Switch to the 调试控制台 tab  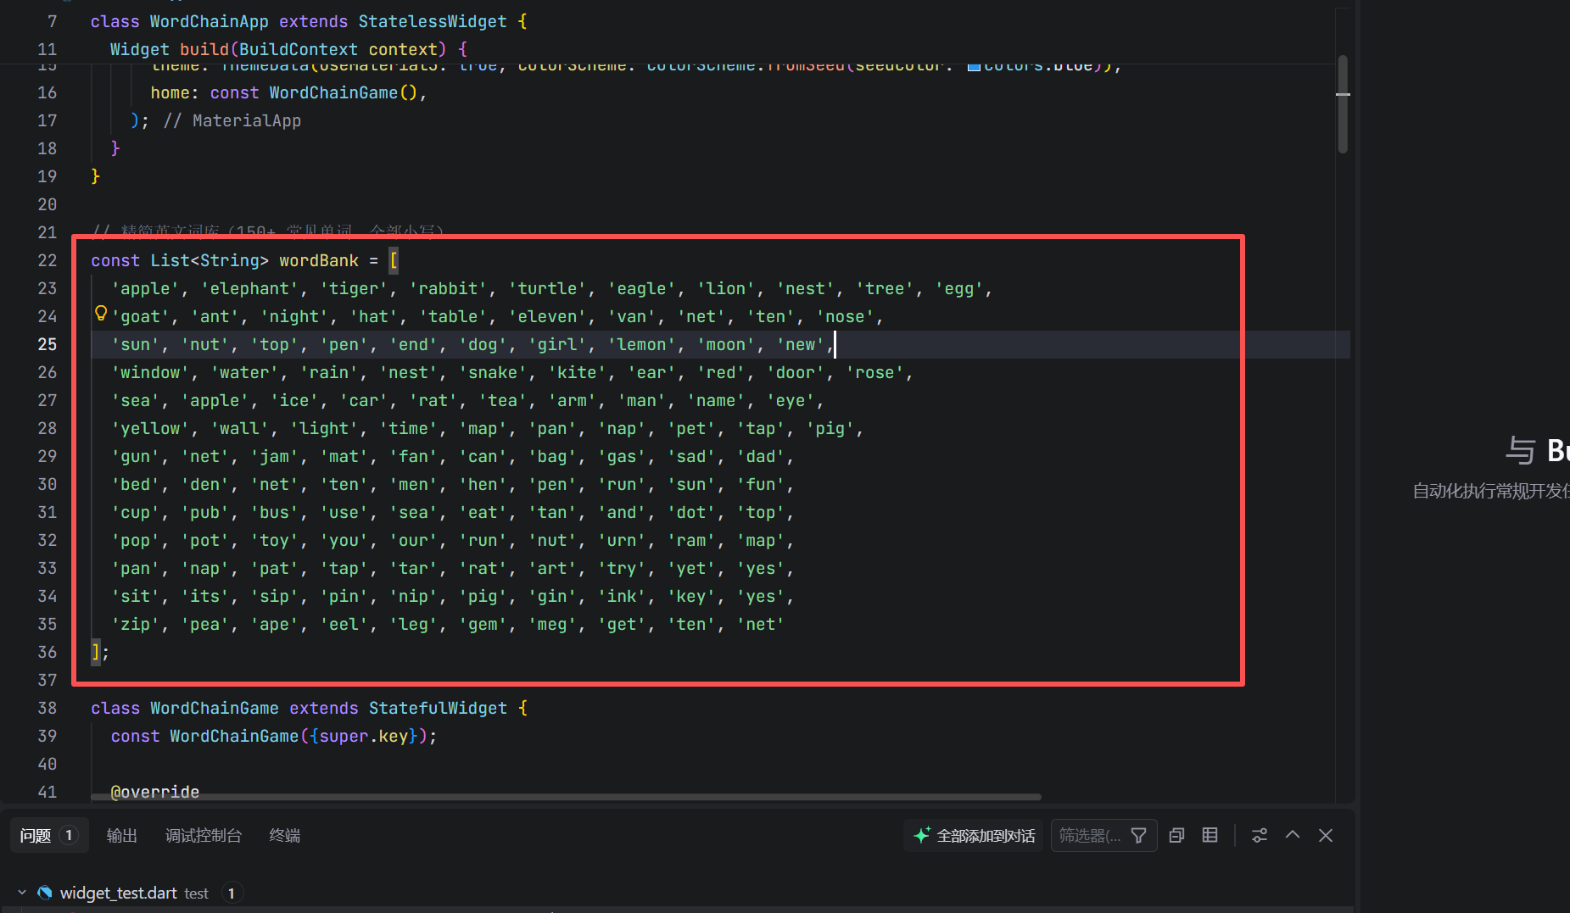[204, 836]
